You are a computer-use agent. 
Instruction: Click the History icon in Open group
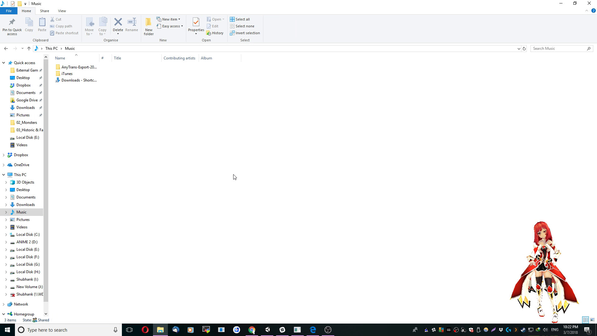(x=215, y=33)
